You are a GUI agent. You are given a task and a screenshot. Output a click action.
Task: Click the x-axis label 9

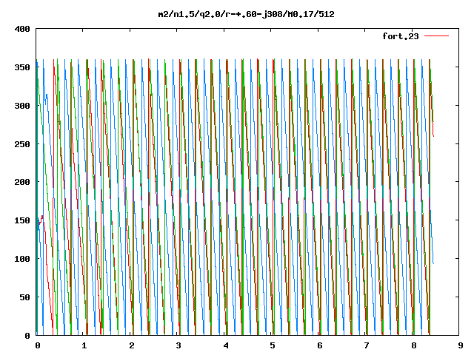point(461,345)
